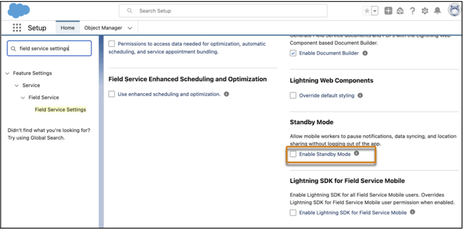
Task: Expand the Object Manager tab dropdown chevron
Action: [x=130, y=28]
